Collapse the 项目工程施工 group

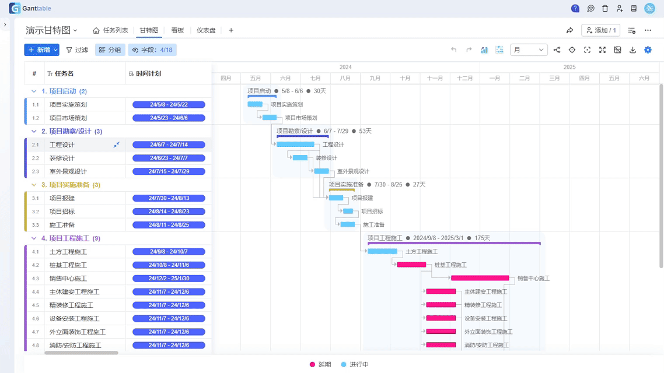coord(34,238)
